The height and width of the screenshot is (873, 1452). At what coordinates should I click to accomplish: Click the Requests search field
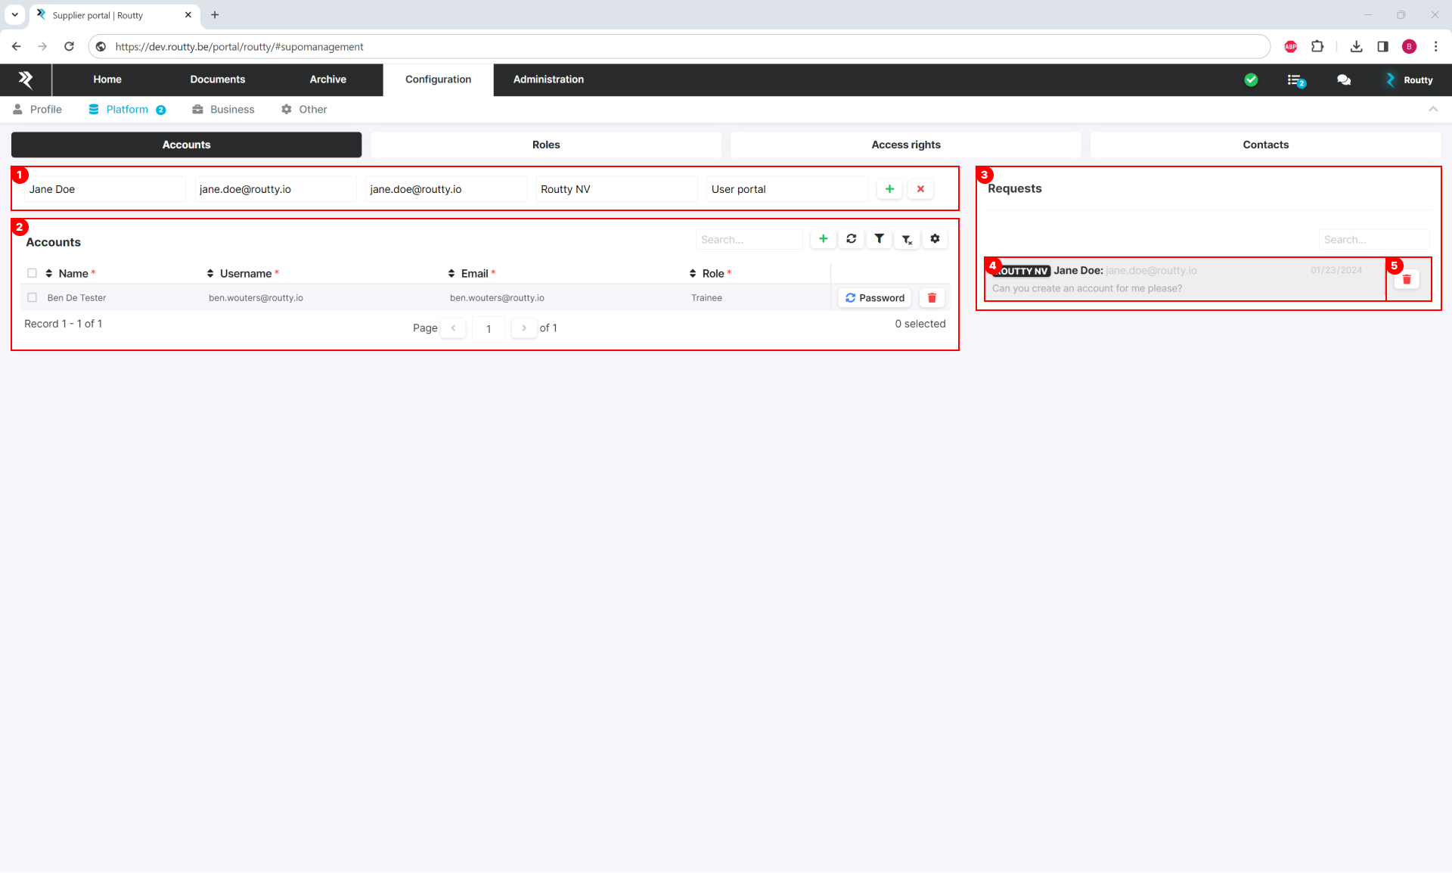[1373, 240]
